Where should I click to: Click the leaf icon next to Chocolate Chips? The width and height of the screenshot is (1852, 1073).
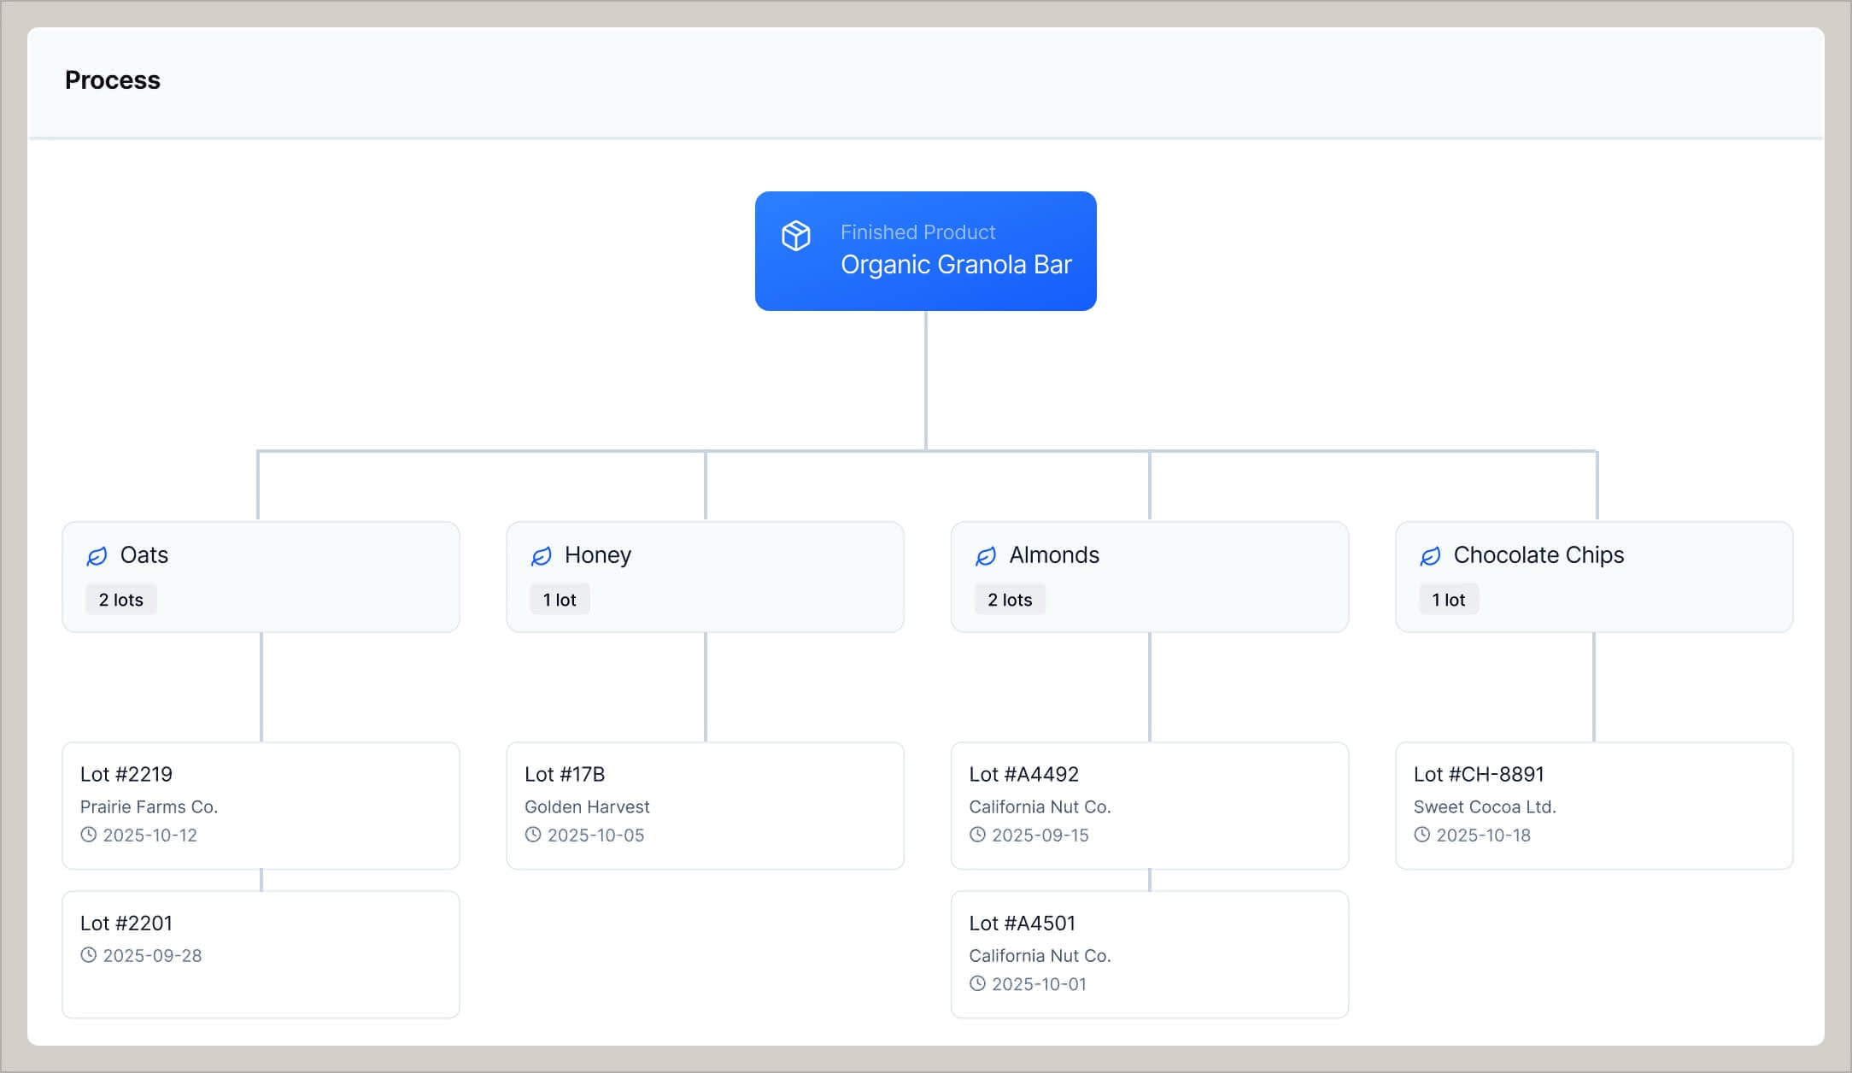(x=1429, y=555)
